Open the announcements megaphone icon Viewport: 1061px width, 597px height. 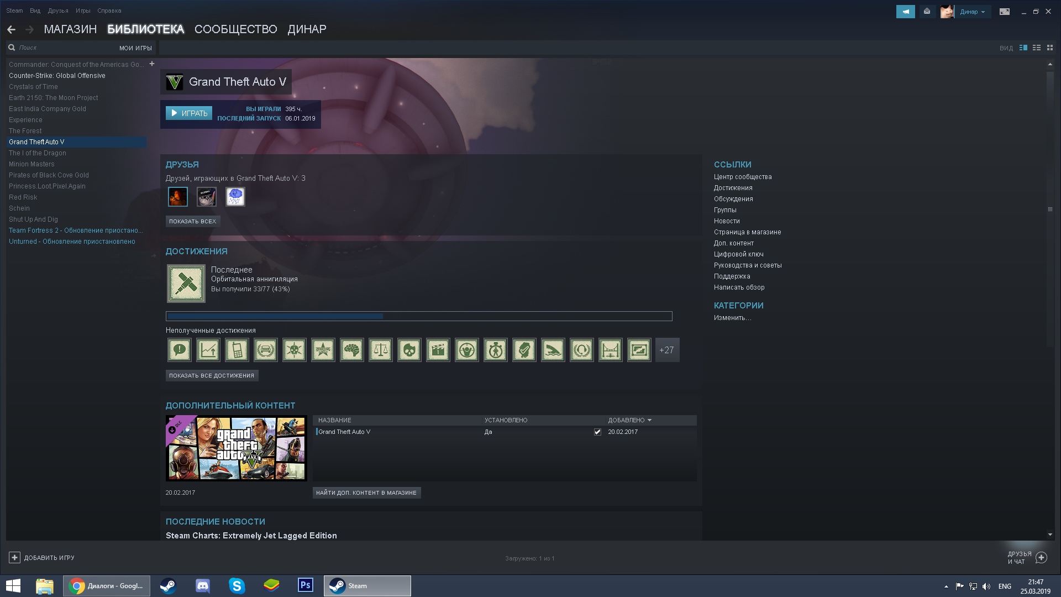point(905,12)
